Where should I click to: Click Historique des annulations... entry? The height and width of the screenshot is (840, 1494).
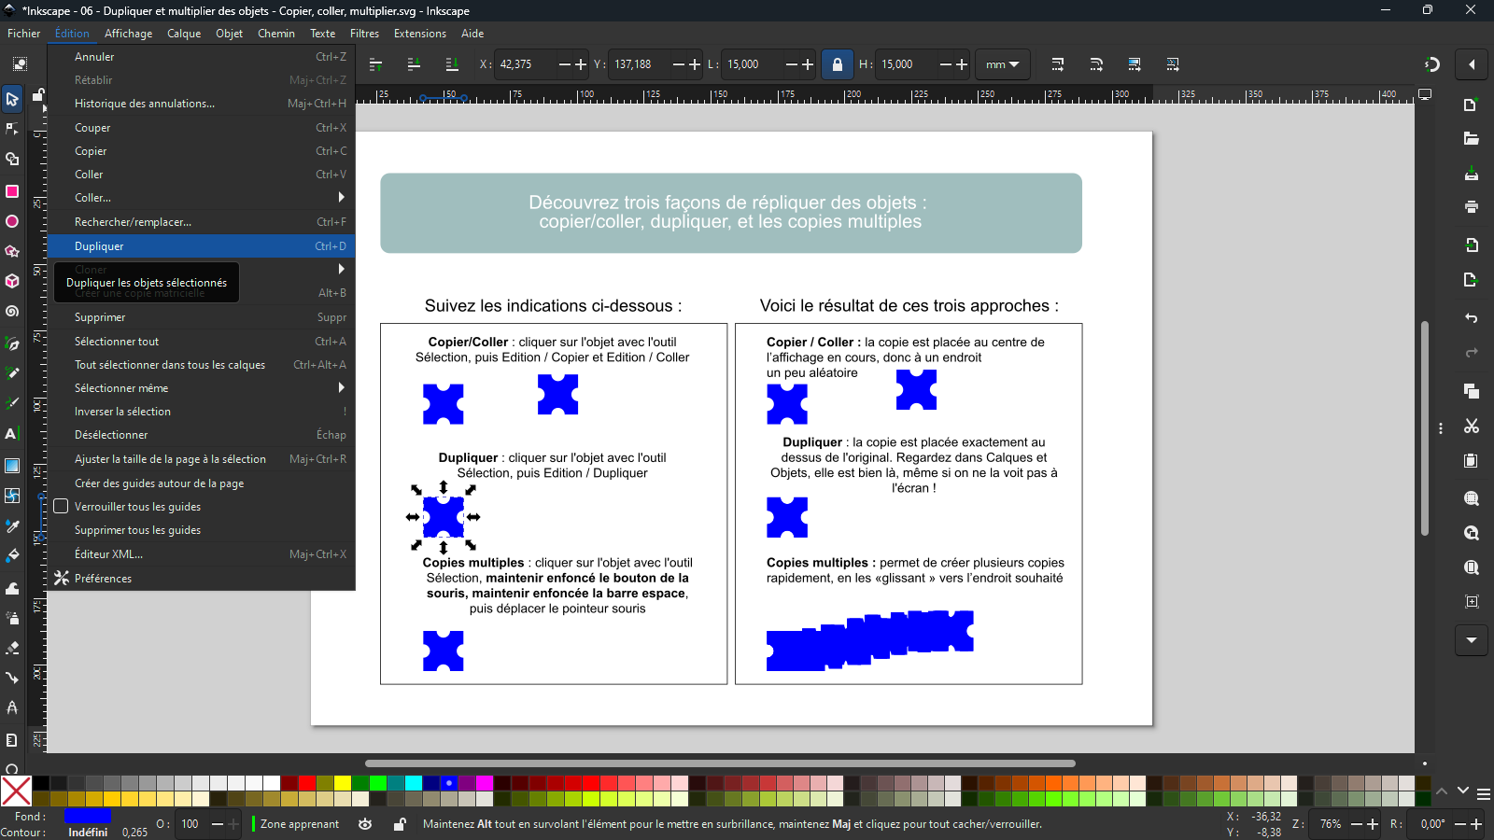pyautogui.click(x=201, y=104)
